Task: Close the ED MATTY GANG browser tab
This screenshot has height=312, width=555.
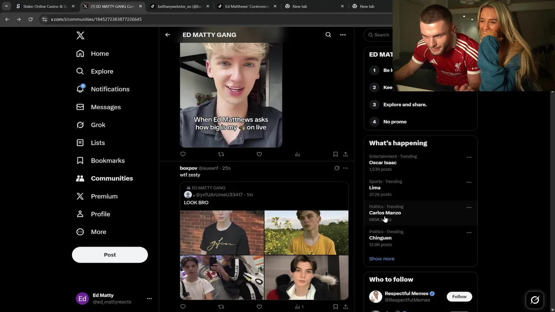Action: click(140, 6)
